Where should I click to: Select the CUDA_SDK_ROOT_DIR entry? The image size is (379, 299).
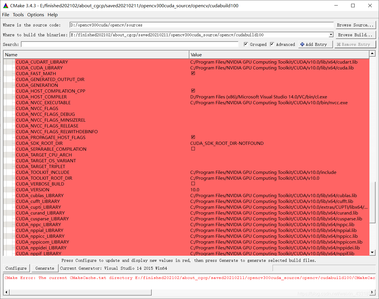point(39,143)
